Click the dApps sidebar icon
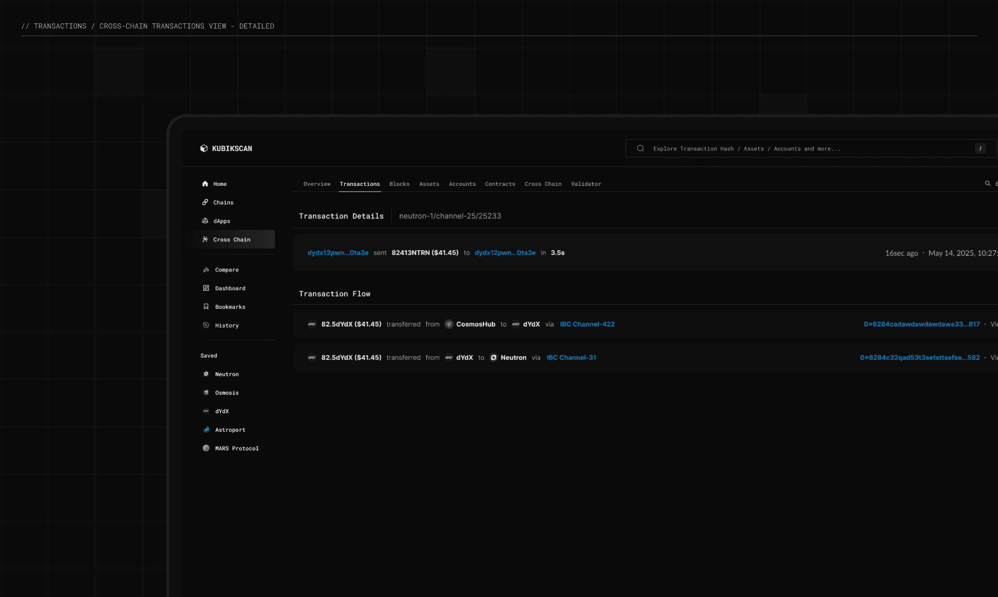 (205, 221)
